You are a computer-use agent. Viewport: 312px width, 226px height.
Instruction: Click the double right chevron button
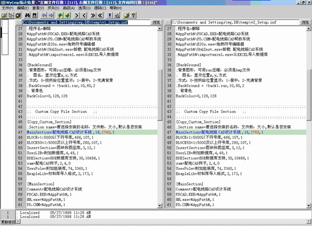coord(93,16)
